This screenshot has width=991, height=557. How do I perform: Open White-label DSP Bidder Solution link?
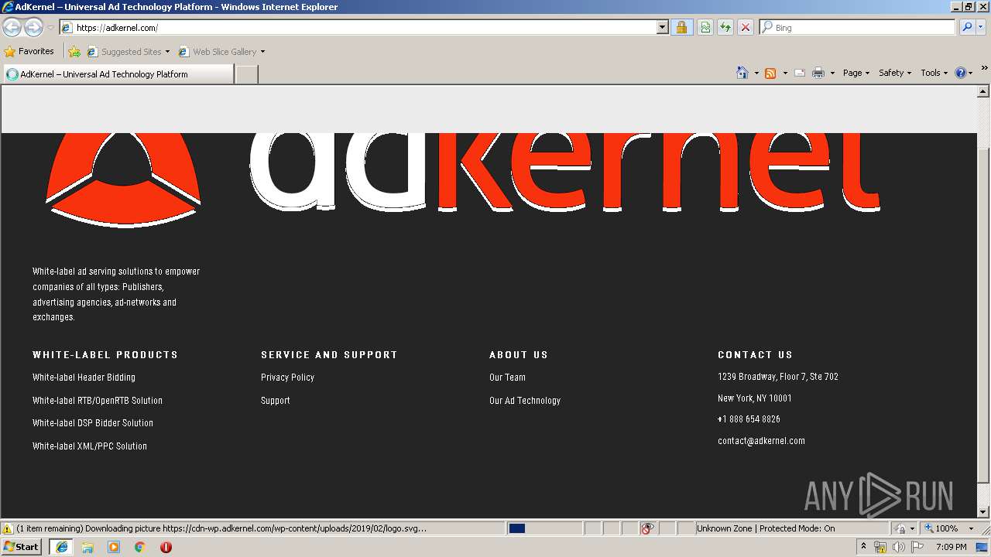click(x=93, y=423)
